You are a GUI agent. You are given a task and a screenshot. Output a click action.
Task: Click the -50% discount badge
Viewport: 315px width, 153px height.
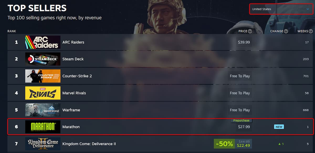click(224, 144)
